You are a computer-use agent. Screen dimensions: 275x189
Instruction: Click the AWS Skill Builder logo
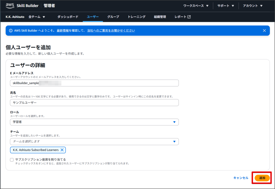(22, 5)
